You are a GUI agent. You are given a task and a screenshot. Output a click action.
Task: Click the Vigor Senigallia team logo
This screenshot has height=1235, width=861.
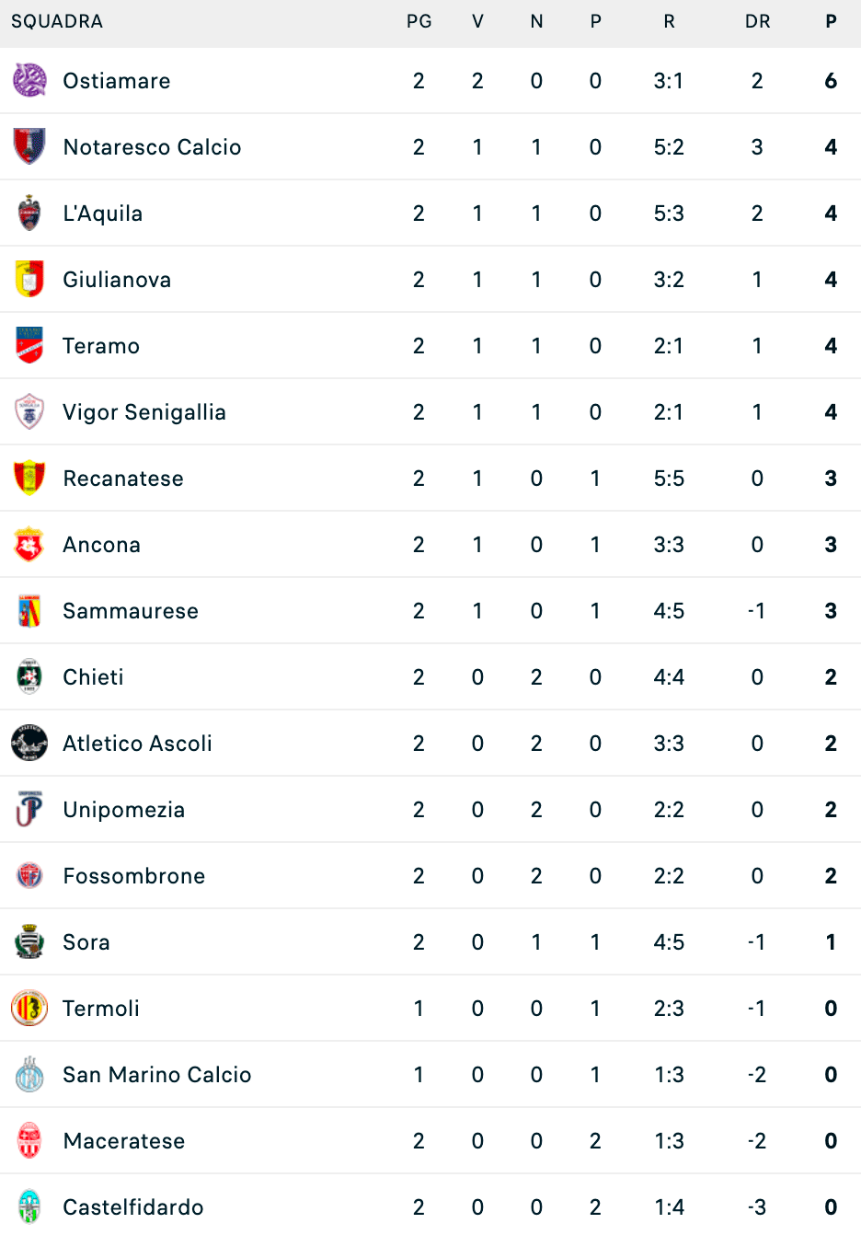pos(29,411)
